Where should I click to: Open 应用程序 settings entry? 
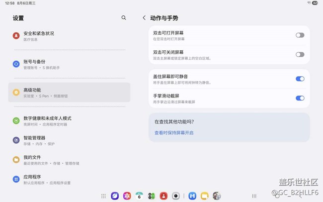(70, 179)
